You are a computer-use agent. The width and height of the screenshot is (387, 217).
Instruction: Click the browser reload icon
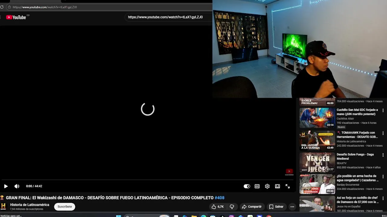click(2, 7)
